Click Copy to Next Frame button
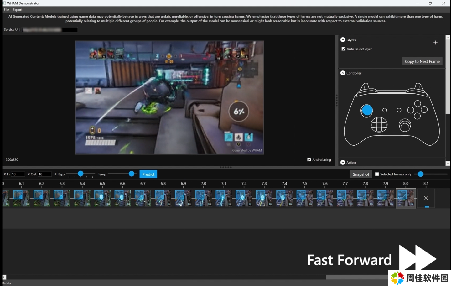451x286 pixels. tap(422, 61)
